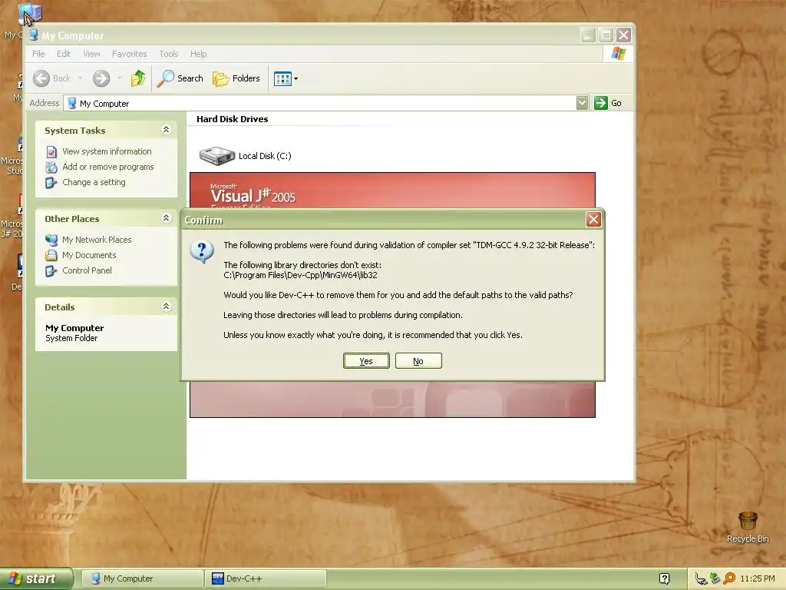The width and height of the screenshot is (786, 590).
Task: Close the My Computer window
Action: [x=623, y=35]
